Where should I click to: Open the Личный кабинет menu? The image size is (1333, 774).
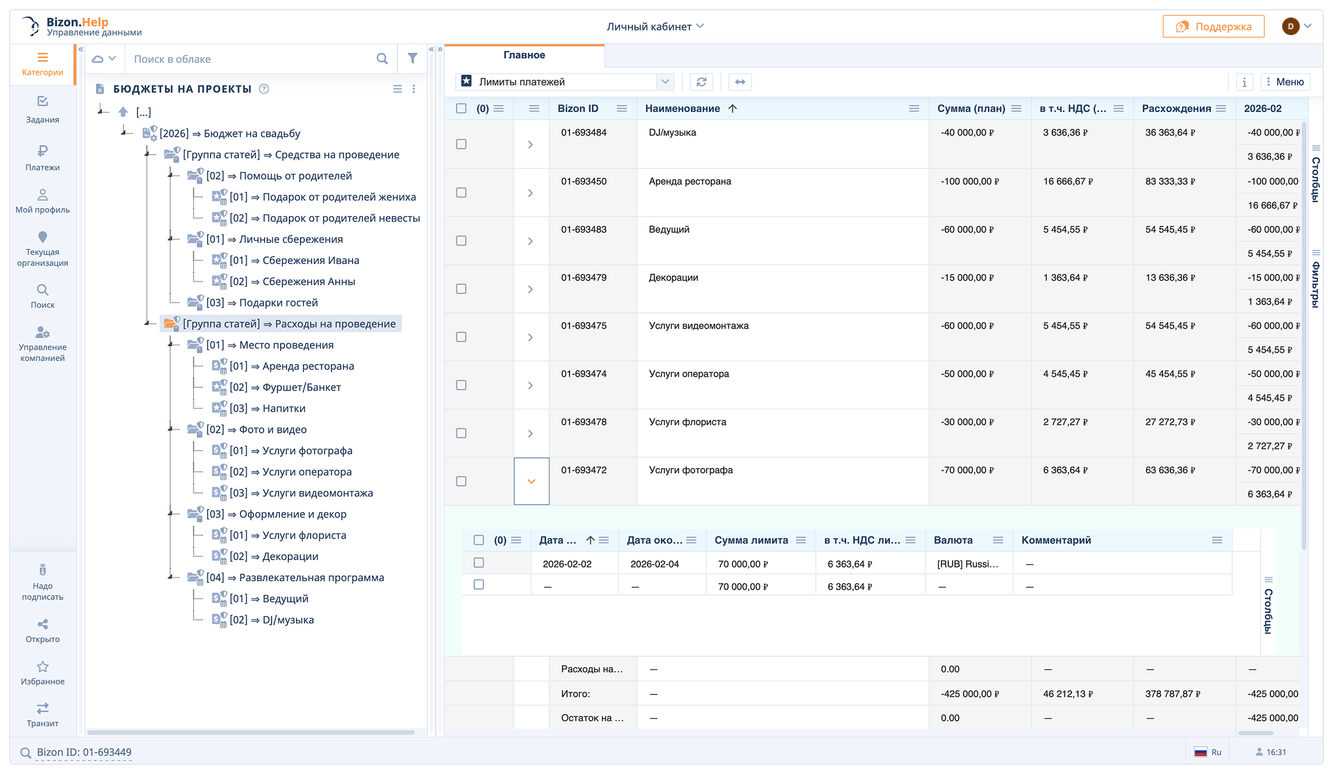point(655,26)
